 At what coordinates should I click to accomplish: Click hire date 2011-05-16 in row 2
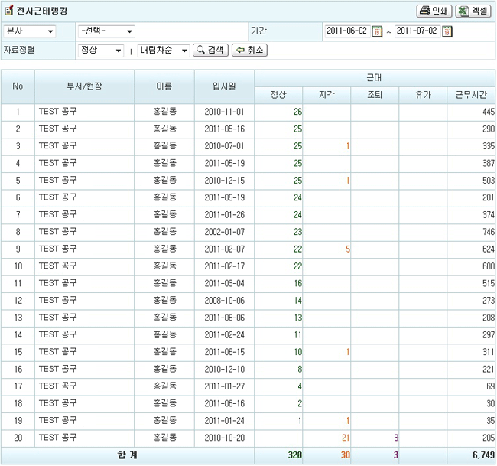pyautogui.click(x=224, y=129)
